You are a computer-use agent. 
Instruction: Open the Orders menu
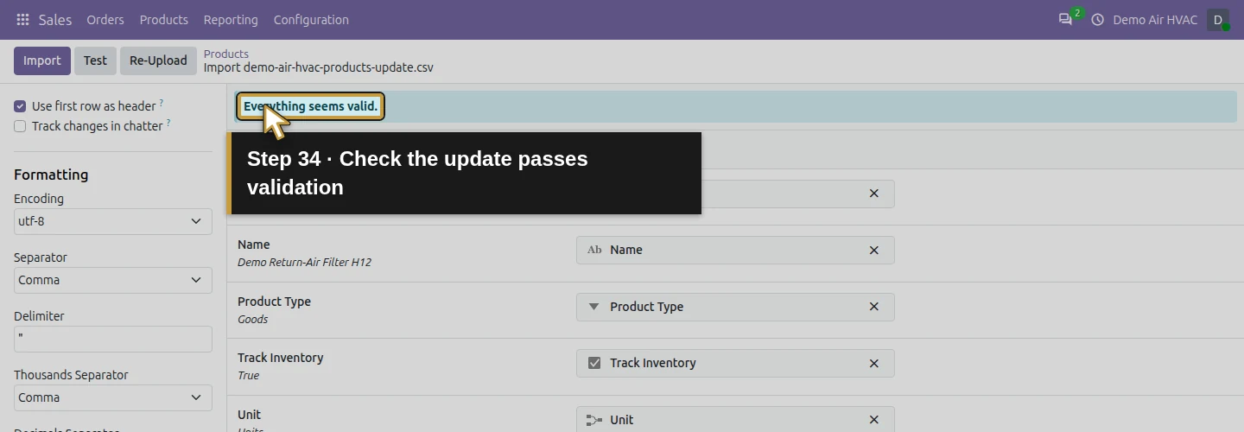105,19
